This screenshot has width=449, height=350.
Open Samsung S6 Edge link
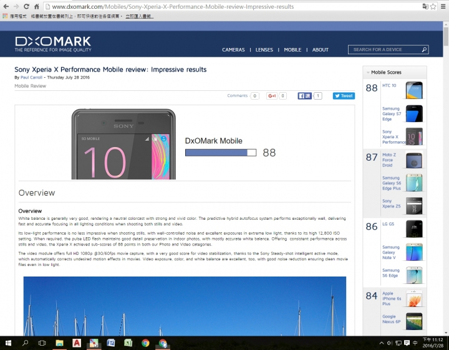390,273
